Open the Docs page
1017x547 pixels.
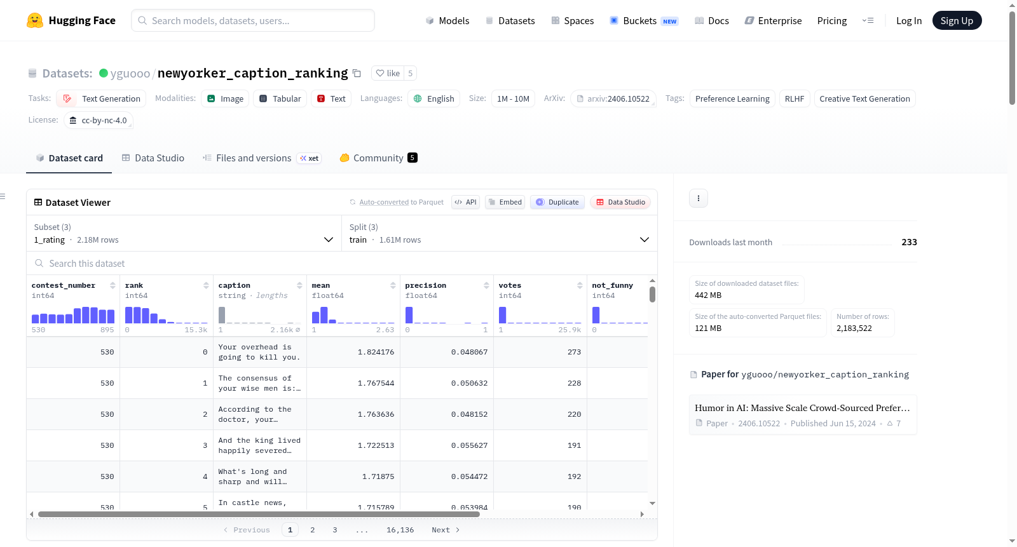[x=712, y=21]
